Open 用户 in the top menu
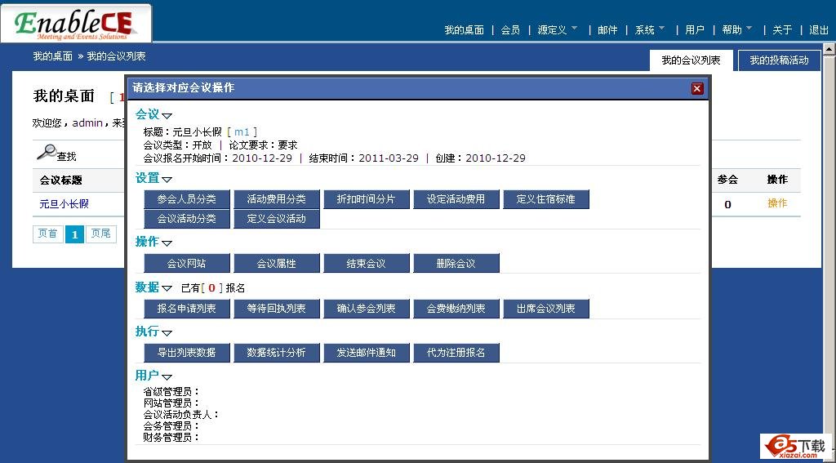This screenshot has width=836, height=463. pyautogui.click(x=694, y=30)
